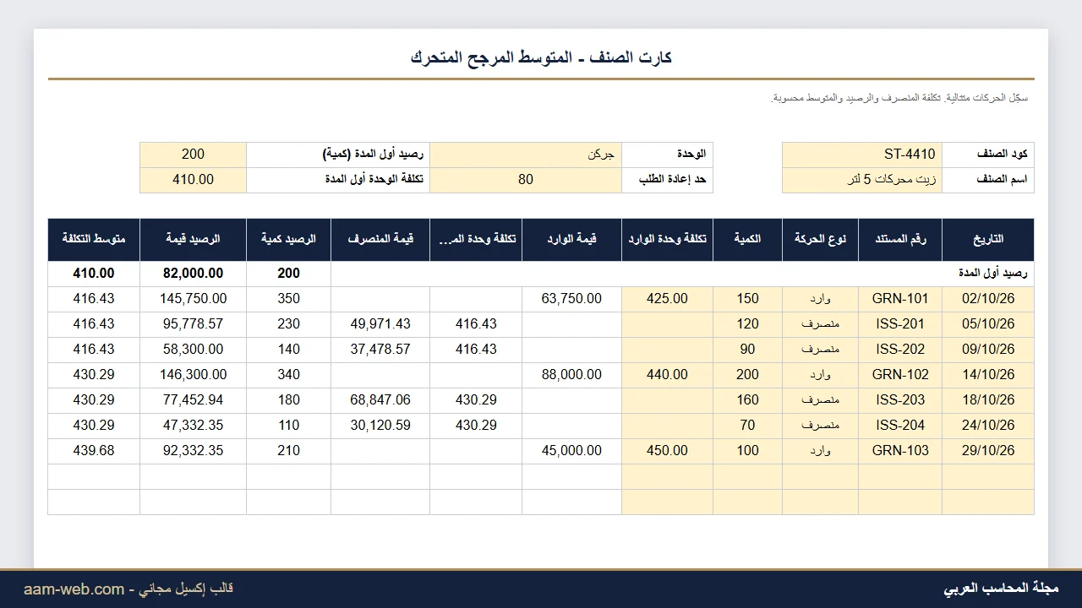Select the قيمة المنصرف column header

pyautogui.click(x=380, y=240)
